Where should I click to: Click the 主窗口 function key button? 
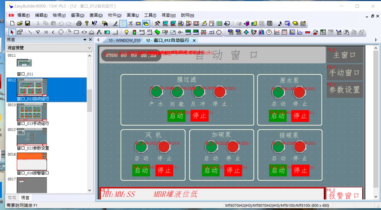[x=345, y=55]
